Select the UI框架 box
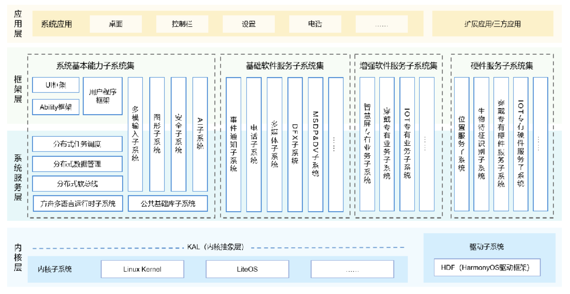Screen dimensions: 570x294 (x=55, y=85)
